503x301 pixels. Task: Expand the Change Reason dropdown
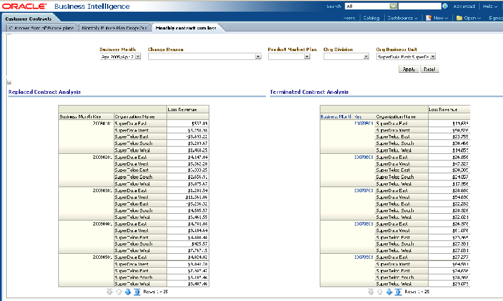click(x=258, y=57)
